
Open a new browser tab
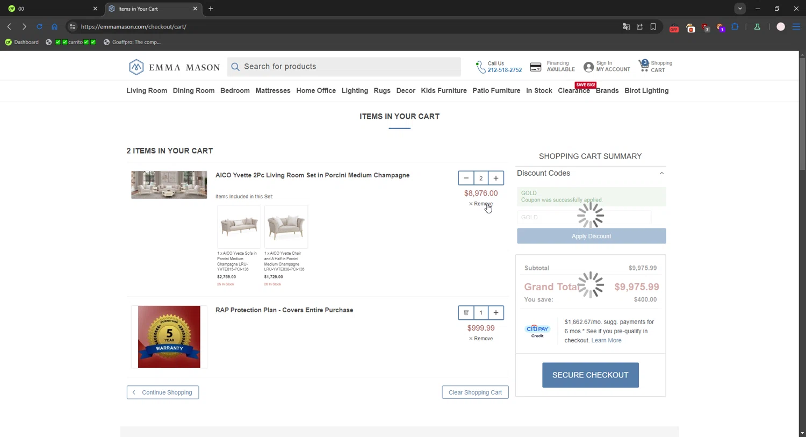pyautogui.click(x=211, y=9)
